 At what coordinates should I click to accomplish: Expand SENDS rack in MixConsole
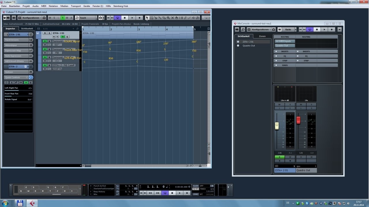click(285, 65)
